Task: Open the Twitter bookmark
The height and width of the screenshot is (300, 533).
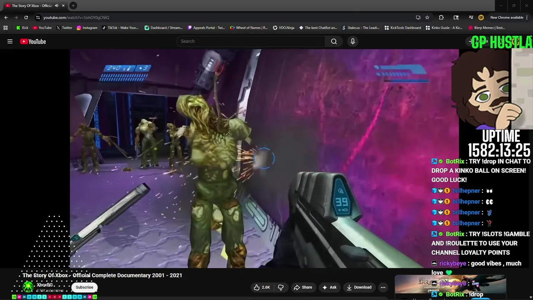Action: tap(64, 28)
